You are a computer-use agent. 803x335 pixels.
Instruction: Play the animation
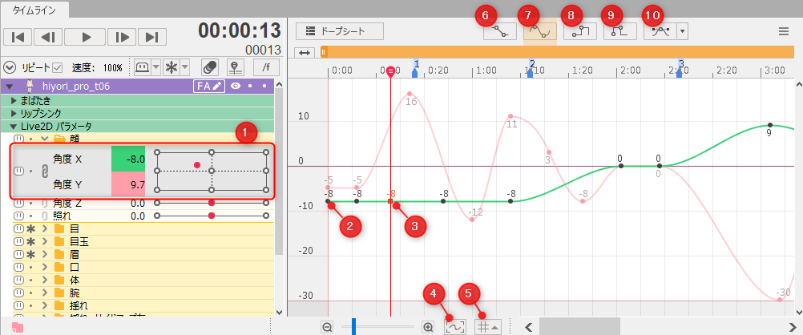click(85, 37)
